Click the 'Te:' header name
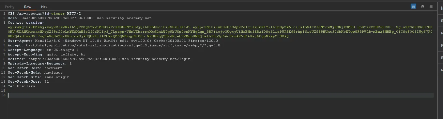Image resolution: width=443 pixels, height=119 pixels. (11, 86)
